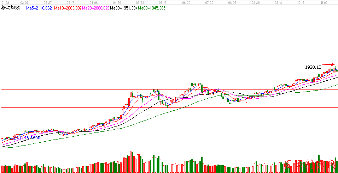Viewport: 338px width, 173px height.
Task: Click the small down marker below Ma10 label
Action: [x=68, y=11]
